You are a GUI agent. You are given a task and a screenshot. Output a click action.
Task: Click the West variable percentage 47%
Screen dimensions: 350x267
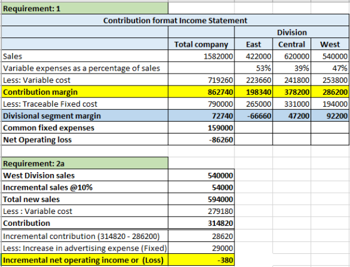[330, 68]
